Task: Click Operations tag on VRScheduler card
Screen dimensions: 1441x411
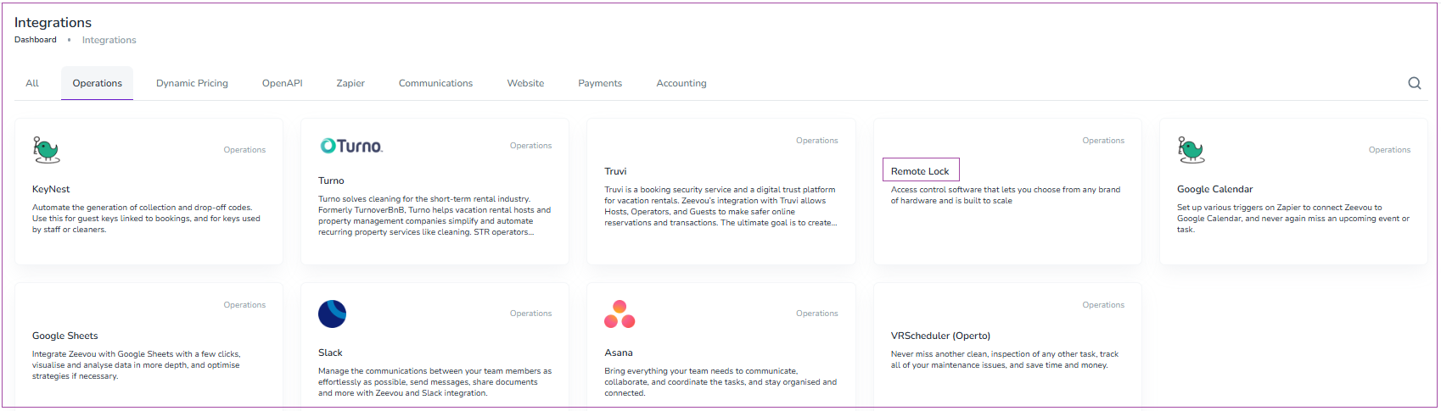Action: 1103,305
